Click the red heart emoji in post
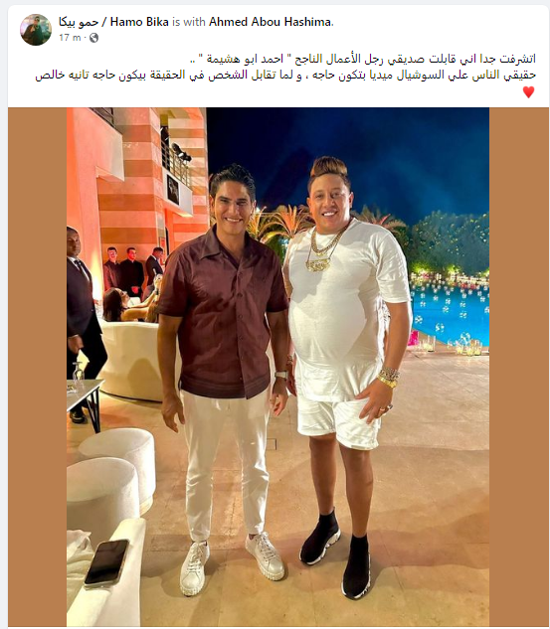 pyautogui.click(x=528, y=92)
